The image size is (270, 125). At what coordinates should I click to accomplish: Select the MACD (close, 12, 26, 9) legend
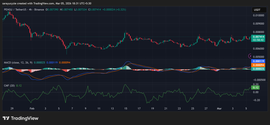click(x=18, y=62)
